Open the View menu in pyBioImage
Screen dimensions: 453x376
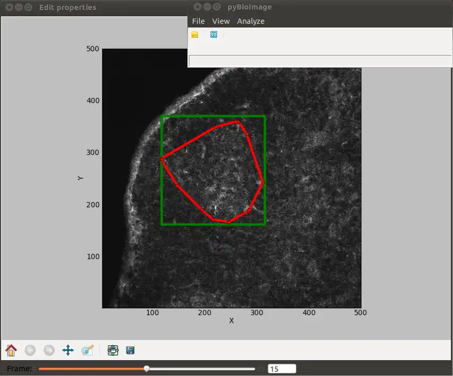point(221,21)
